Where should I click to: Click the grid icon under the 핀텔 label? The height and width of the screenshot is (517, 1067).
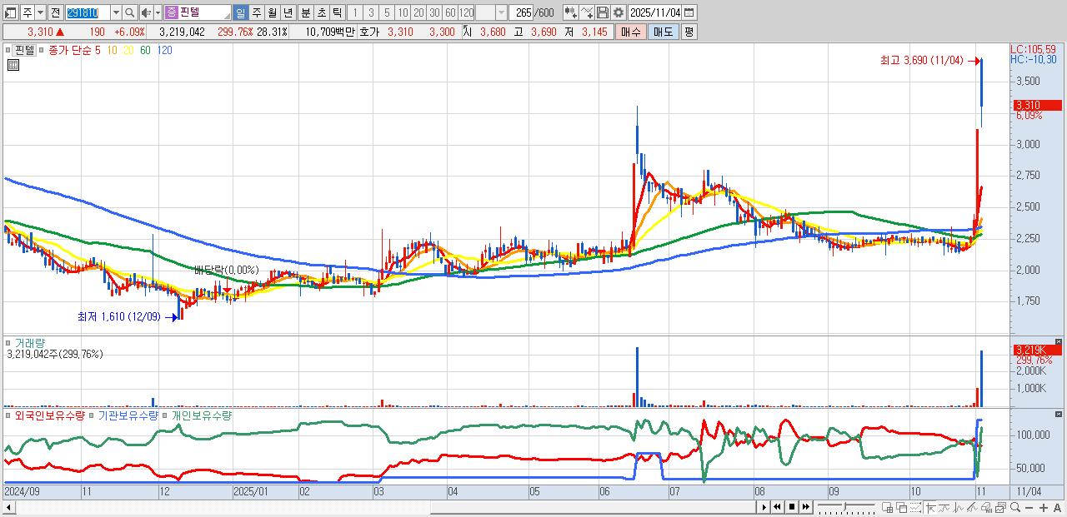coord(13,65)
